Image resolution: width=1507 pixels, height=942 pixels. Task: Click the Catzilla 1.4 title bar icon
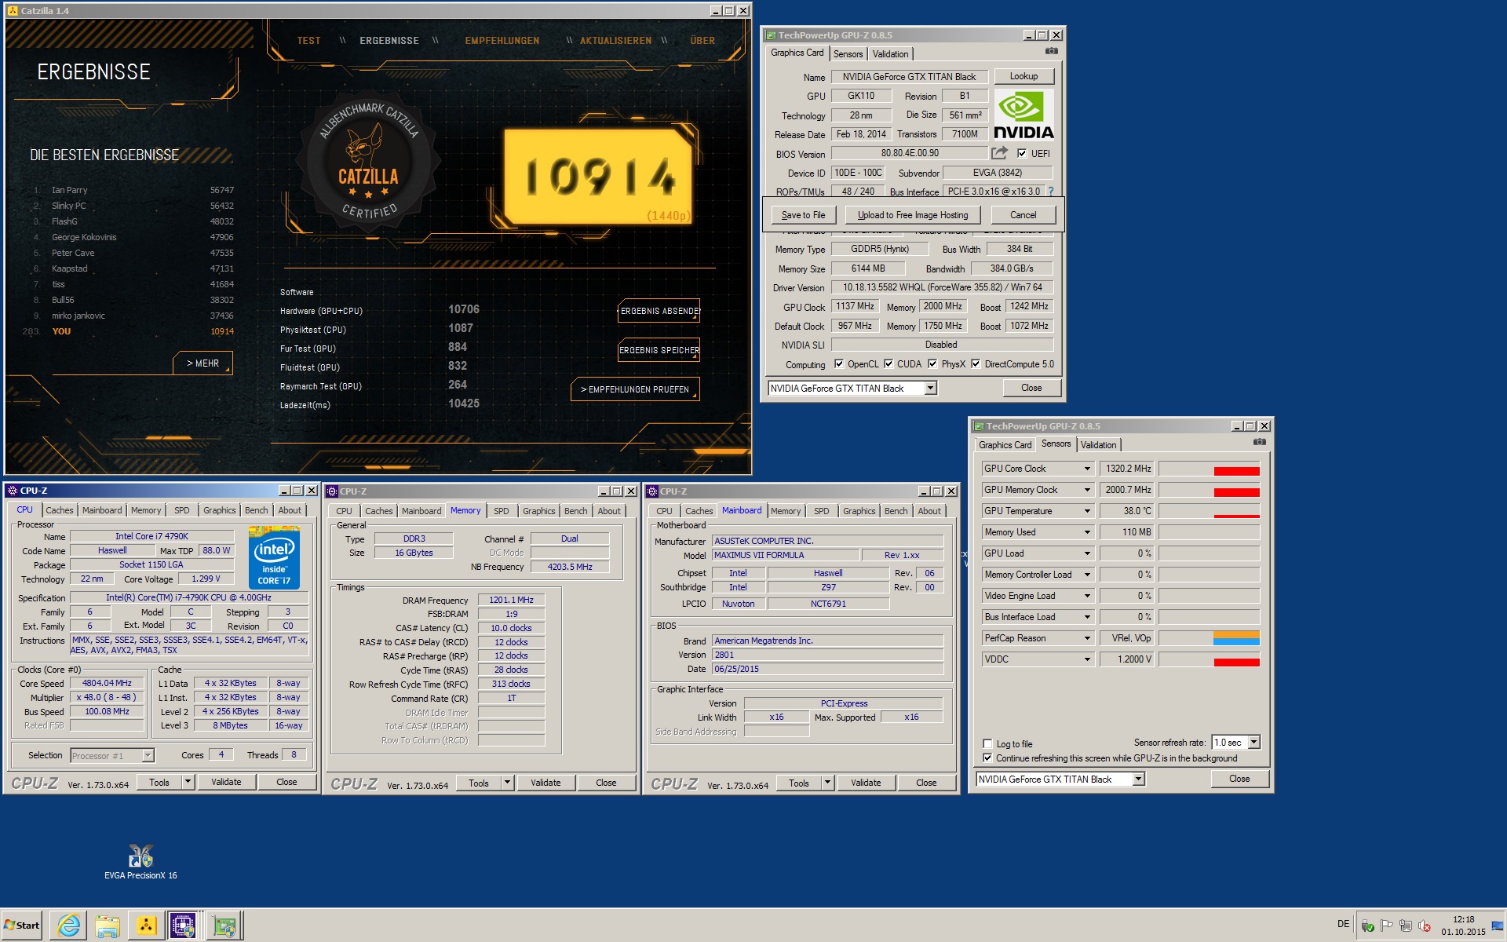tap(12, 10)
